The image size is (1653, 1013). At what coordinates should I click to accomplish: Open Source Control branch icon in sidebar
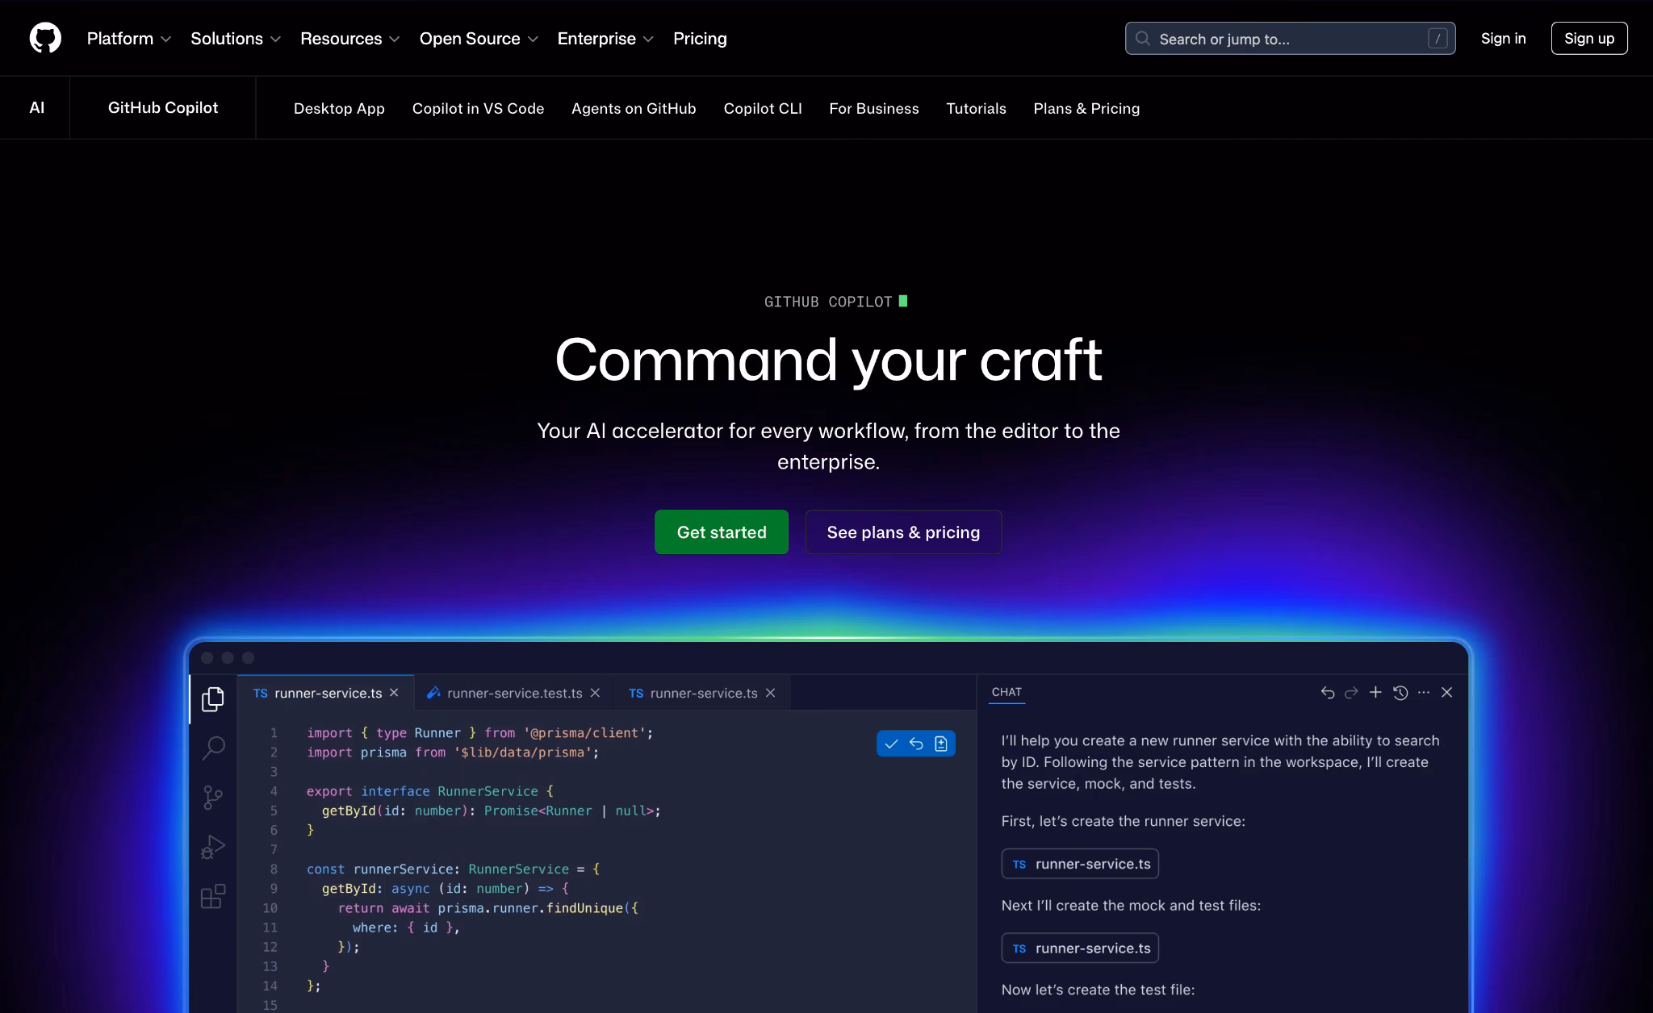(213, 798)
